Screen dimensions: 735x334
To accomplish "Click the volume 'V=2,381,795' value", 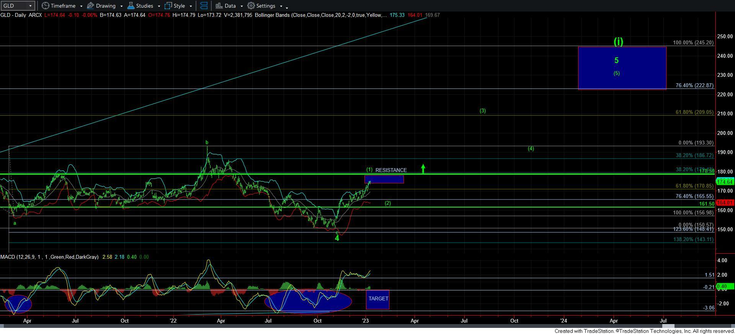I will [x=238, y=15].
